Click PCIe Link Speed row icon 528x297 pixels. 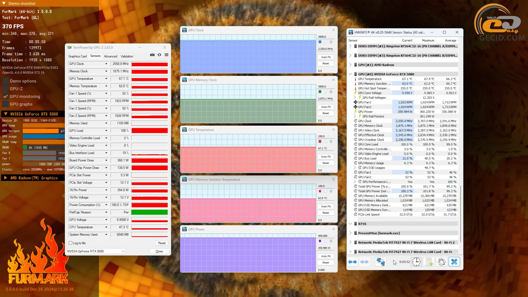356,215
